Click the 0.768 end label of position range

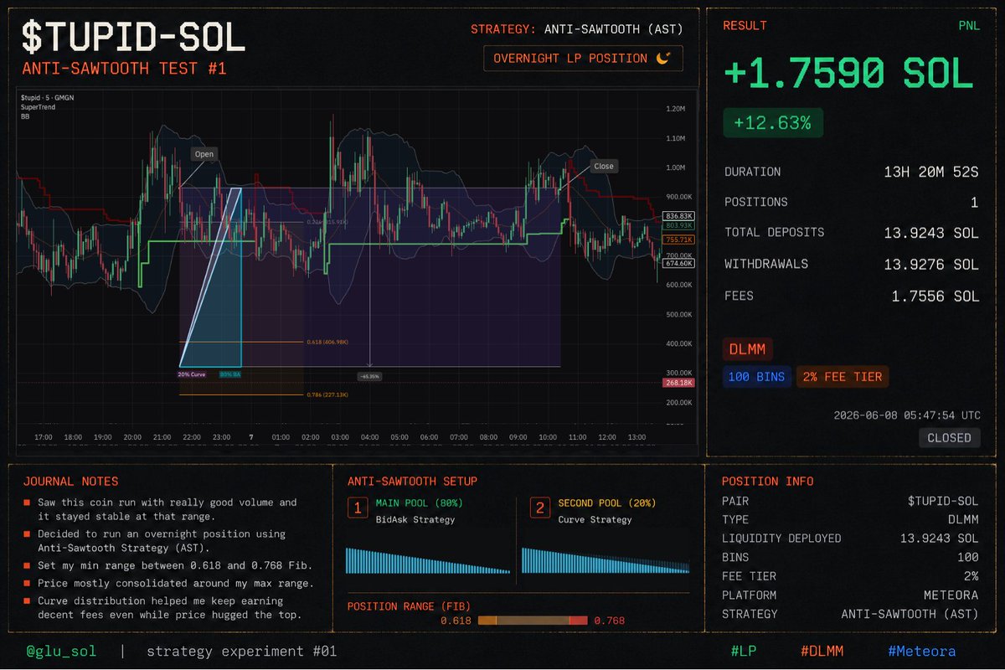point(610,621)
